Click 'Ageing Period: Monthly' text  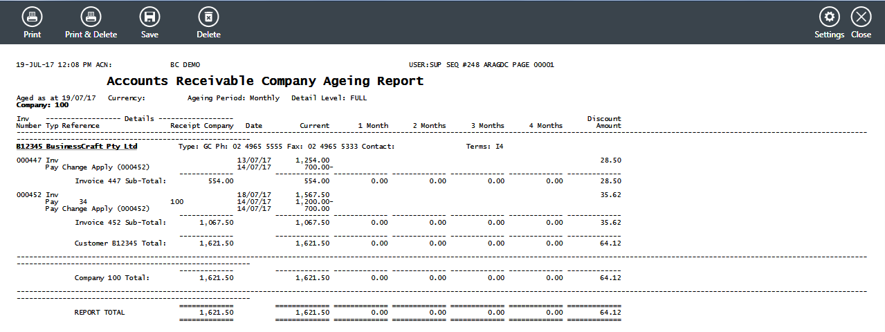(x=233, y=98)
